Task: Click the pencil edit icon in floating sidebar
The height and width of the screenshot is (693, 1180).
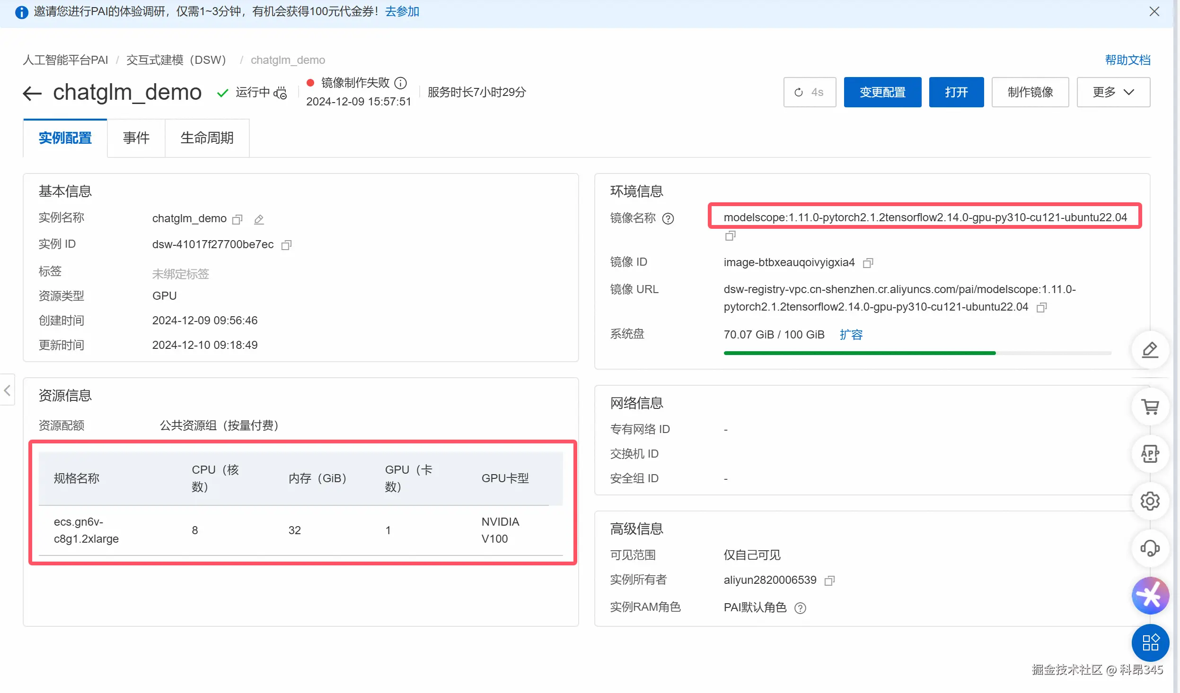Action: point(1150,350)
